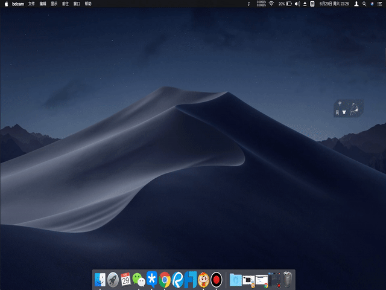Restore minimized window with monkey badge
This screenshot has width=386, height=290.
[248, 281]
